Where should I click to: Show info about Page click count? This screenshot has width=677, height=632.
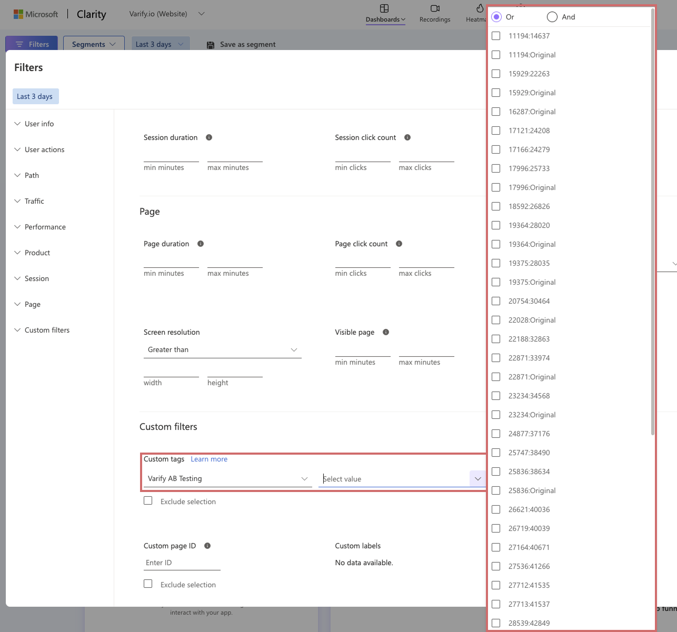click(399, 244)
